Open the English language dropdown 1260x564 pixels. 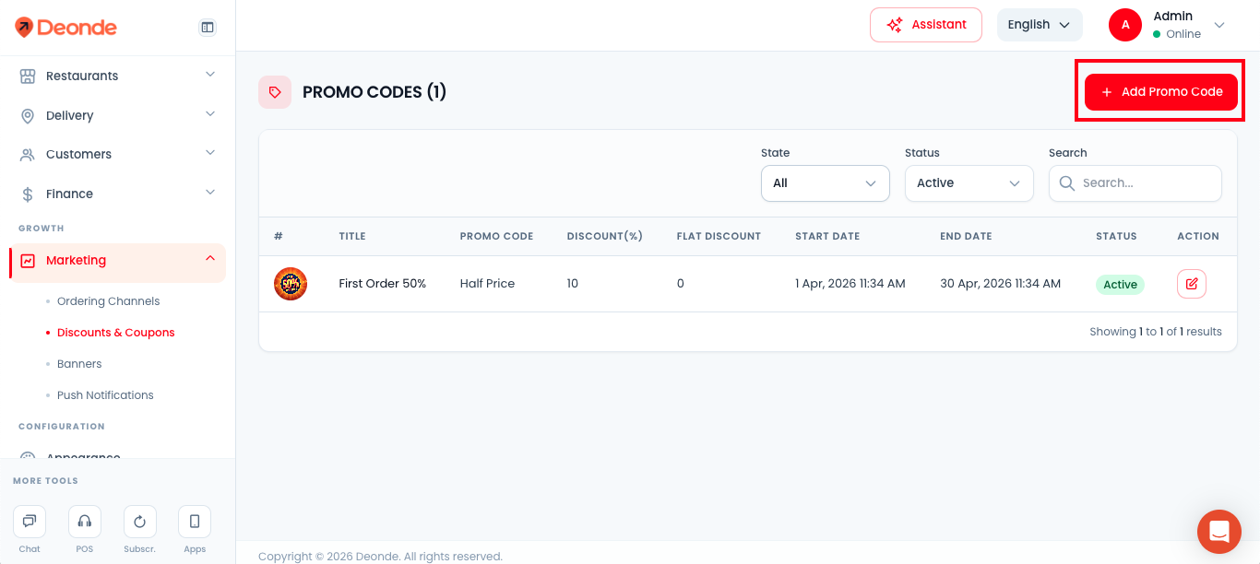[1040, 25]
